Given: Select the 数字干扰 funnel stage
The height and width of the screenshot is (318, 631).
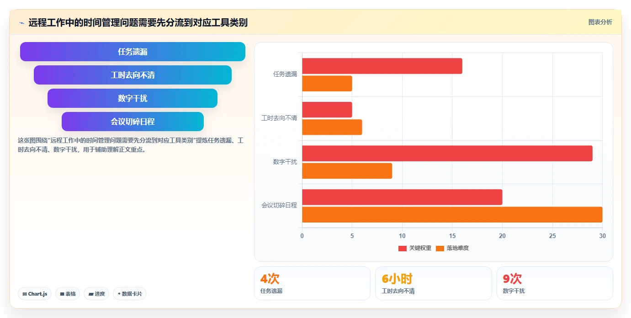Looking at the screenshot, I should [x=133, y=98].
